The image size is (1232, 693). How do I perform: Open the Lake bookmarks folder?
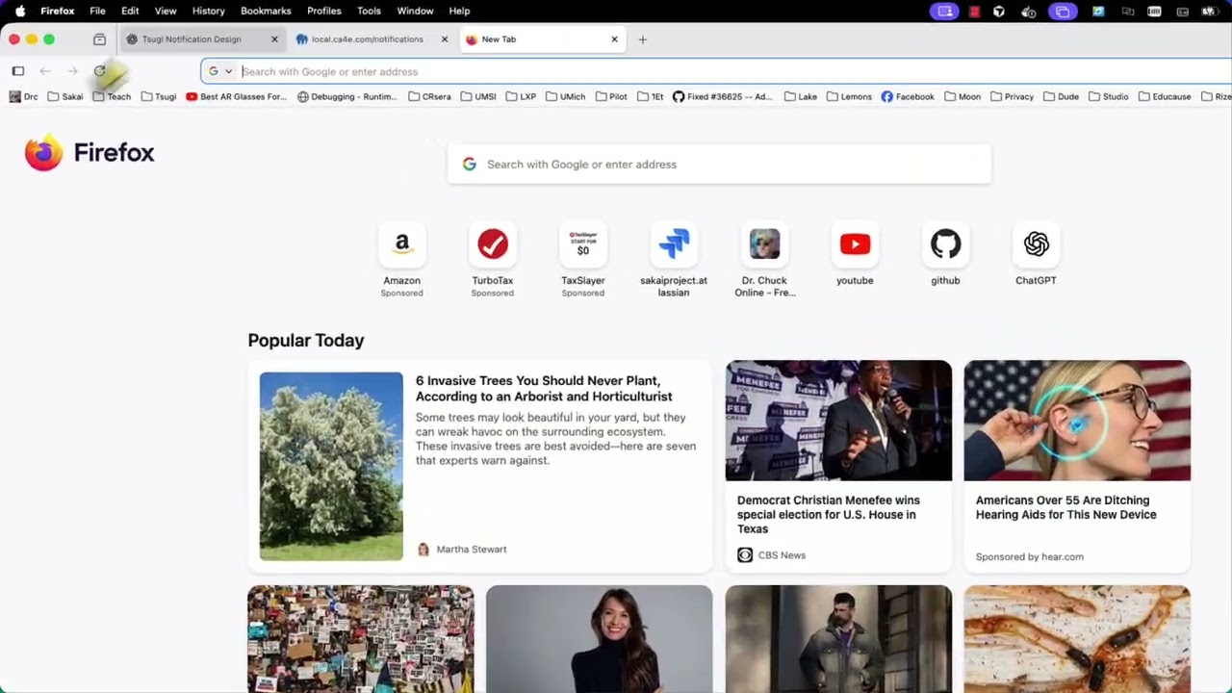(801, 96)
